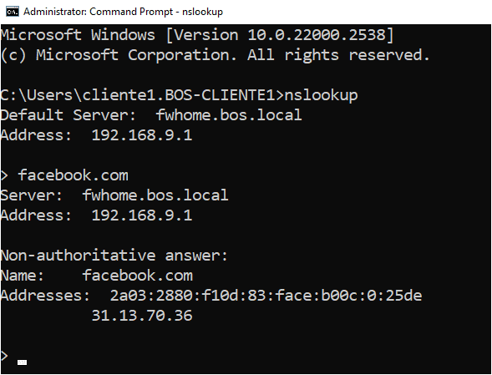Click the 'Server: fwhome.bos.local' response line
Viewport: 492px width, 375px height.
point(114,195)
